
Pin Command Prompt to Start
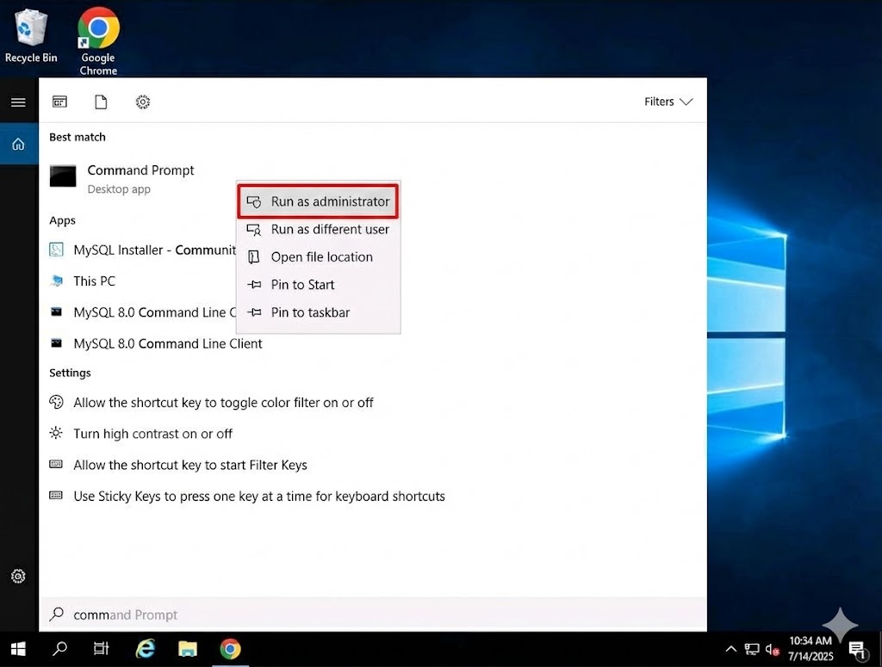318,285
